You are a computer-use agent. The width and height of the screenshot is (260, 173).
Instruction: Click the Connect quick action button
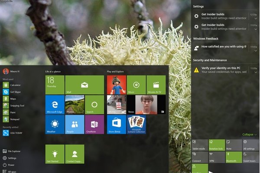(200, 157)
